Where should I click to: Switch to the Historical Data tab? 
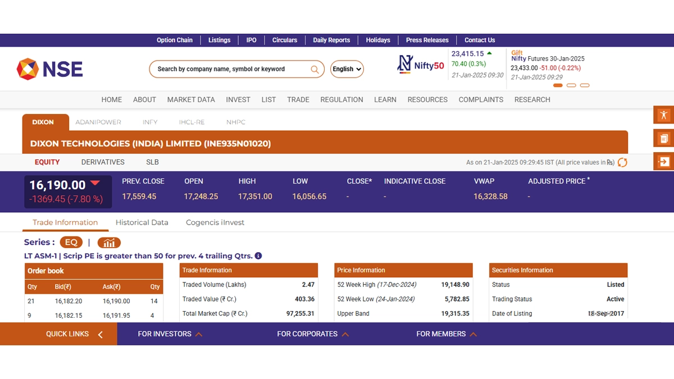tap(142, 222)
